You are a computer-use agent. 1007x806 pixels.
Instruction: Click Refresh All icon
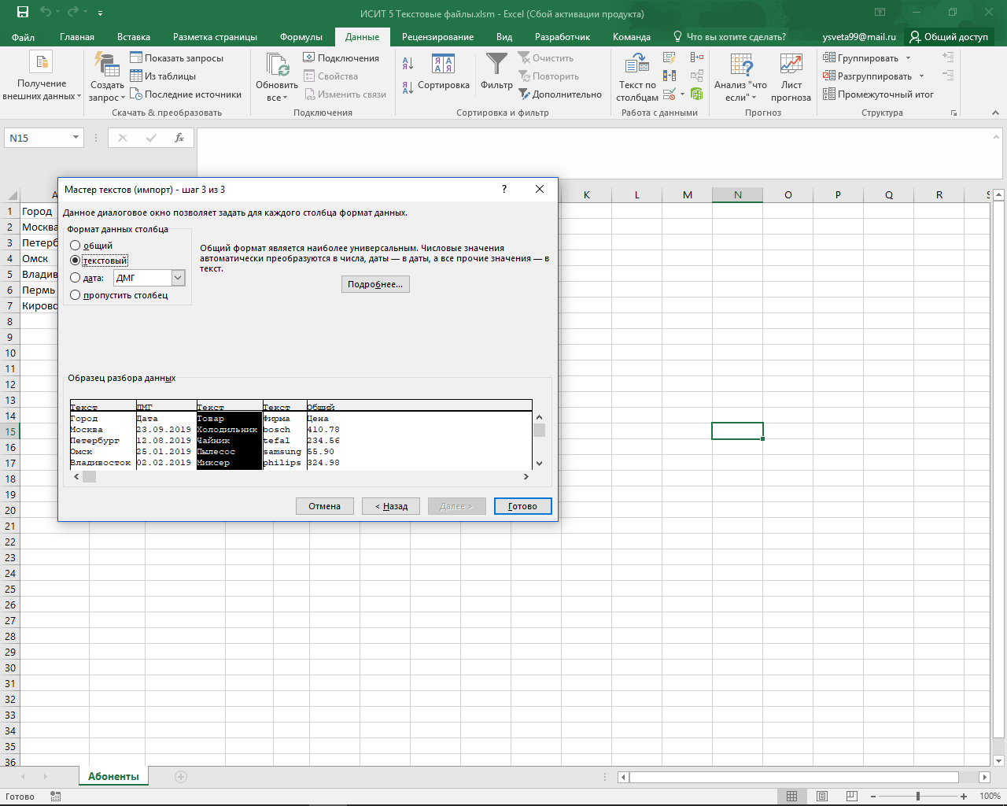(277, 77)
